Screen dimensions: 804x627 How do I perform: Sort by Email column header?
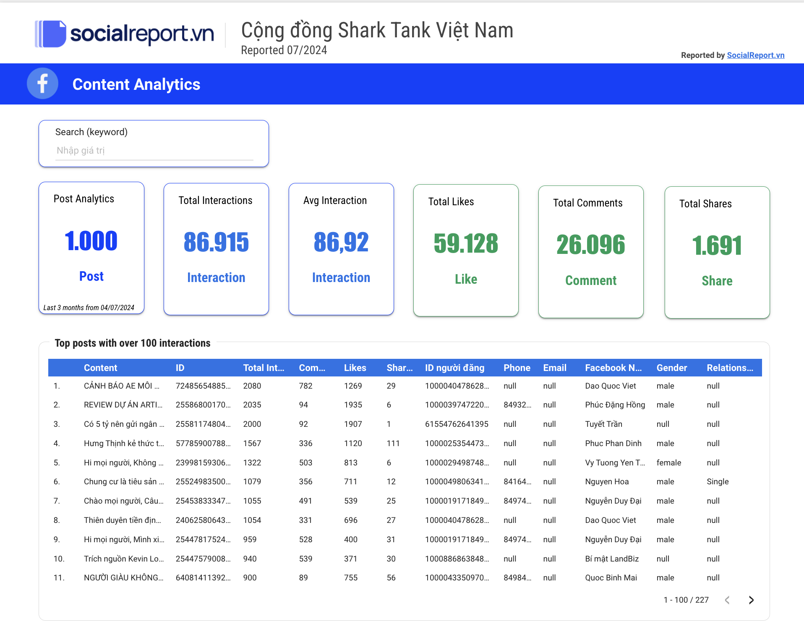click(x=555, y=368)
